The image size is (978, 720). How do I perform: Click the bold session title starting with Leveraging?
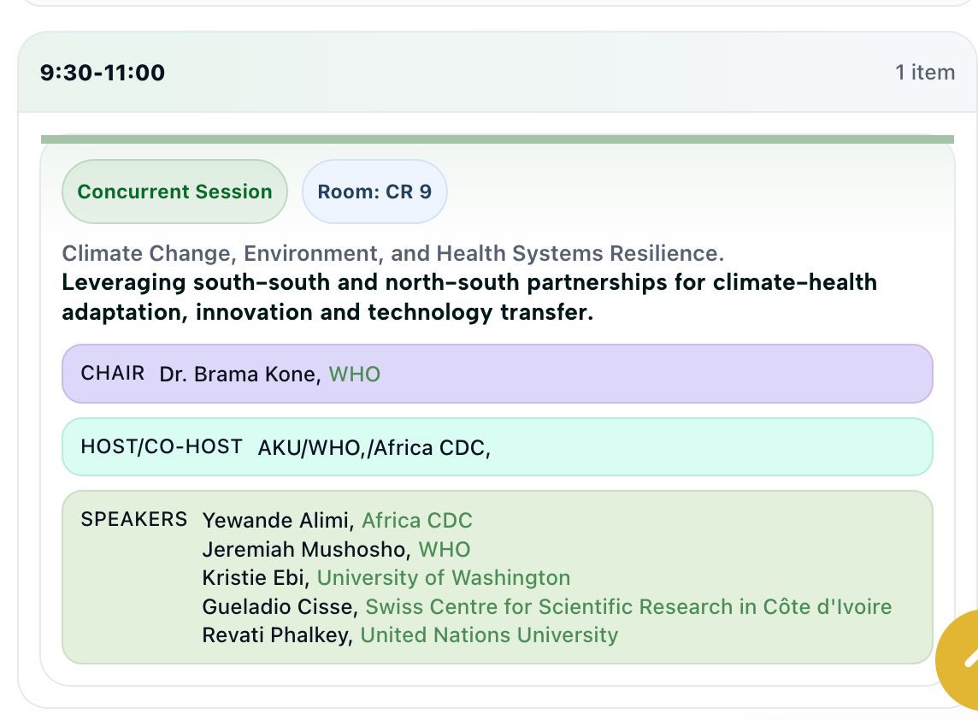pos(469,297)
